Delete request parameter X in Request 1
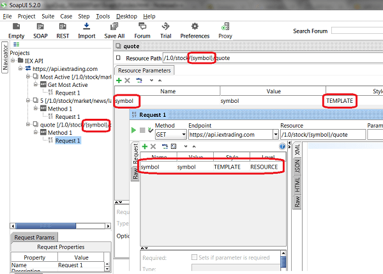 coord(153,146)
